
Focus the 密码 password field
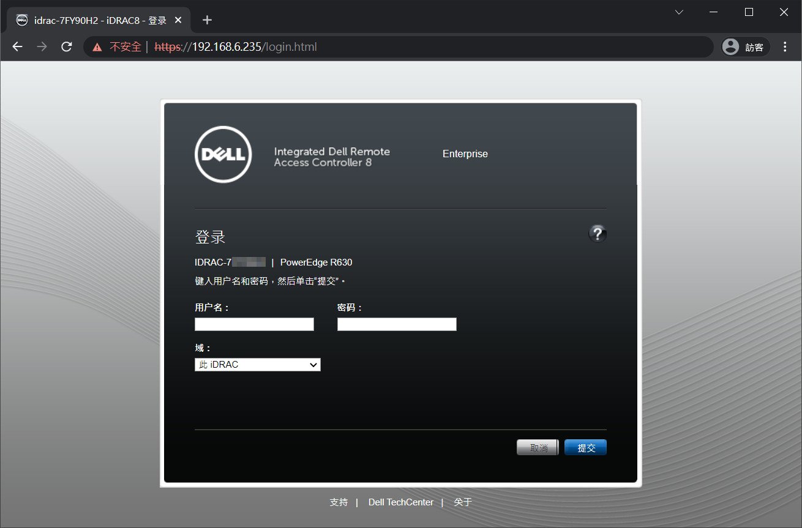pyautogui.click(x=397, y=324)
